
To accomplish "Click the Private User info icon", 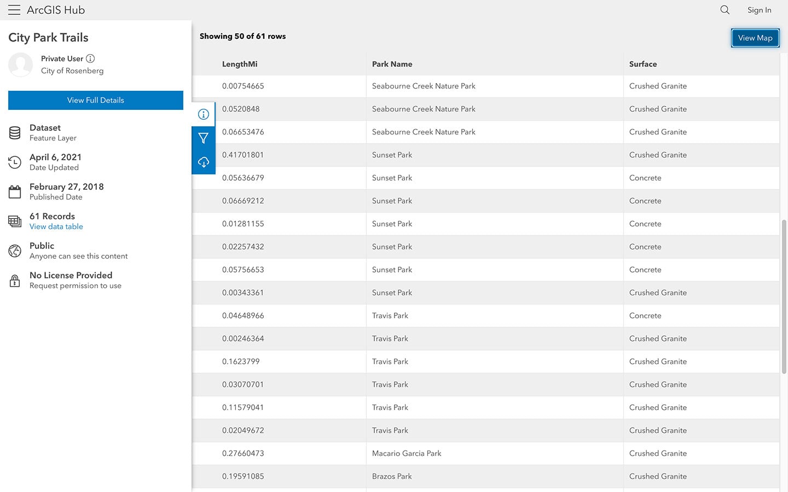I will click(x=90, y=58).
